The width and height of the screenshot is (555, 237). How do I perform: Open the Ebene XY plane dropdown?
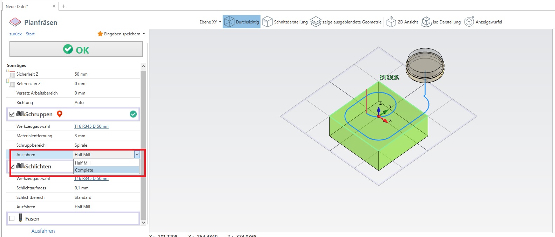click(x=210, y=22)
